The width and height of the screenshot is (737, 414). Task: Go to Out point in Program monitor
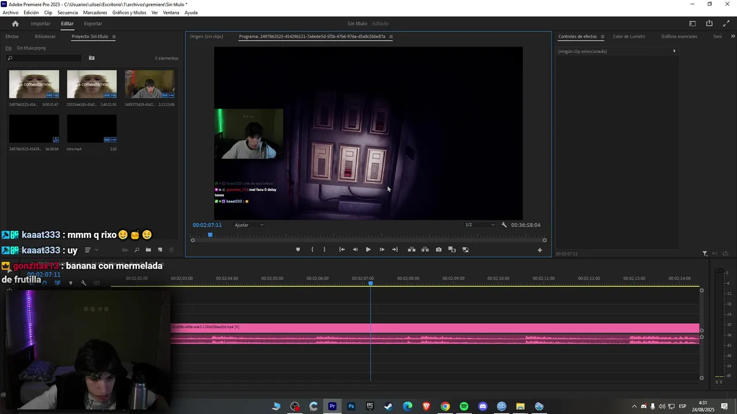tap(395, 250)
